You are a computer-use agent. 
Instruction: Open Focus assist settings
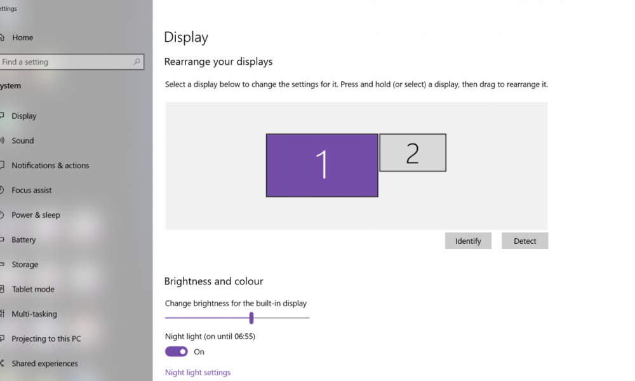32,190
